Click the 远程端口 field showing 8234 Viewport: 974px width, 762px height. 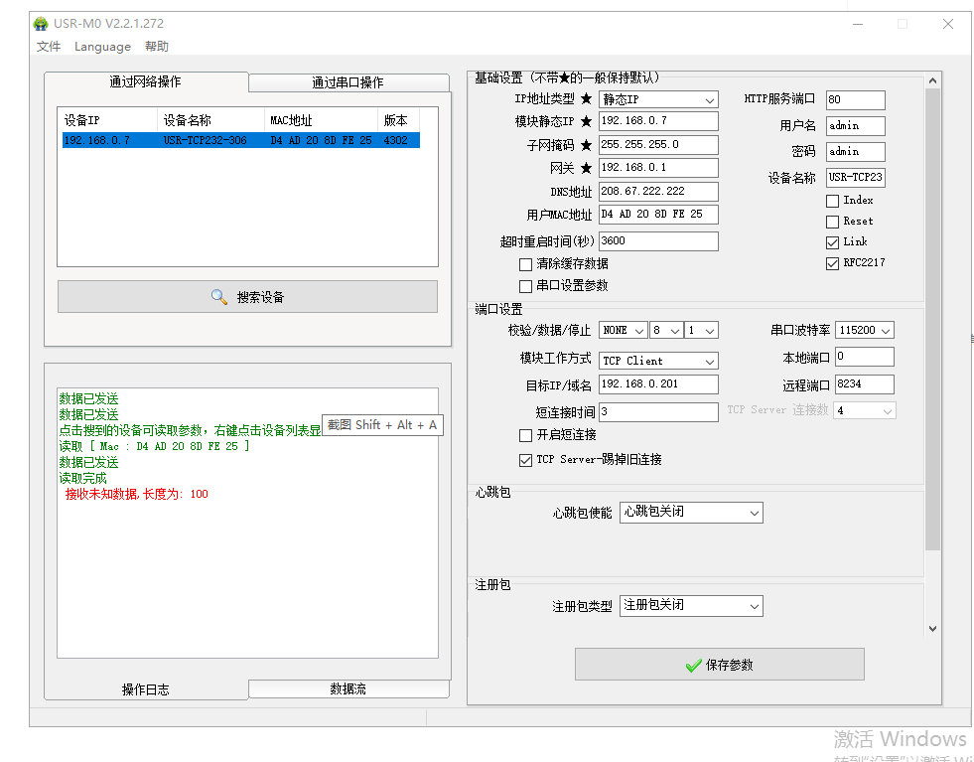(x=864, y=384)
